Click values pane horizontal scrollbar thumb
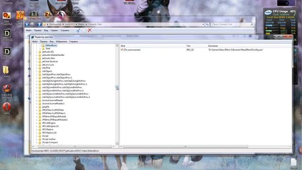302x170 pixels. click(185, 147)
